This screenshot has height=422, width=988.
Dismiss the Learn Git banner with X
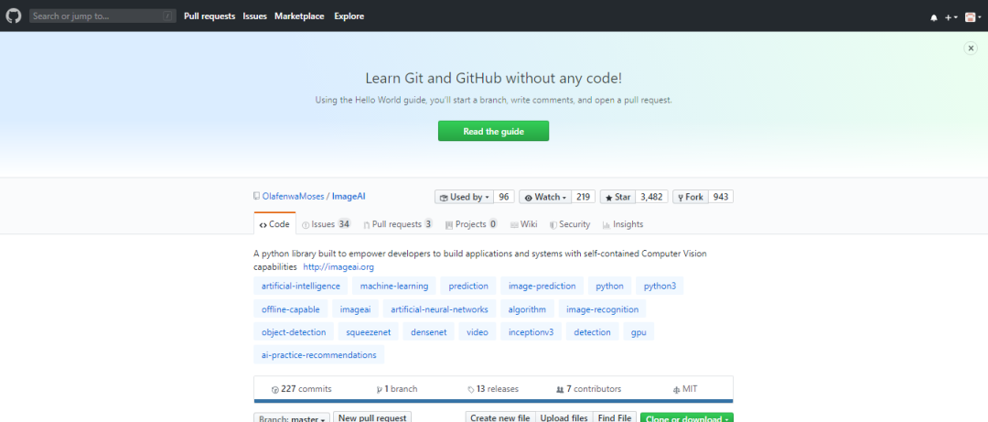pyautogui.click(x=971, y=49)
